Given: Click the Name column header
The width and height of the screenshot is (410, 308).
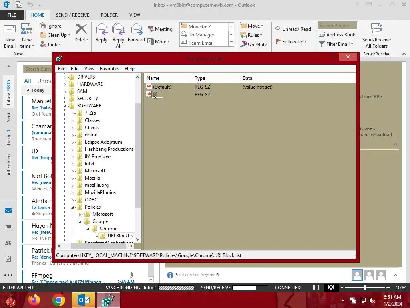Looking at the screenshot, I should point(168,78).
